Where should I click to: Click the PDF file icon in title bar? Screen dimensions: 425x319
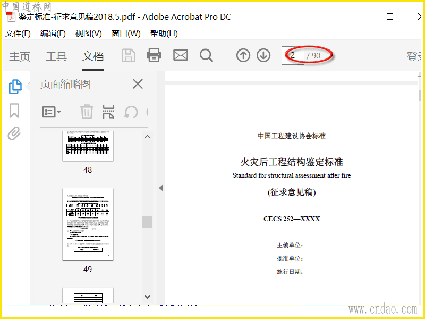click(x=11, y=16)
